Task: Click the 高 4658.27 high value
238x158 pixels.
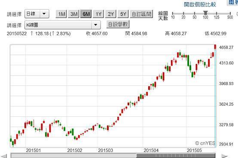Action: (176, 33)
